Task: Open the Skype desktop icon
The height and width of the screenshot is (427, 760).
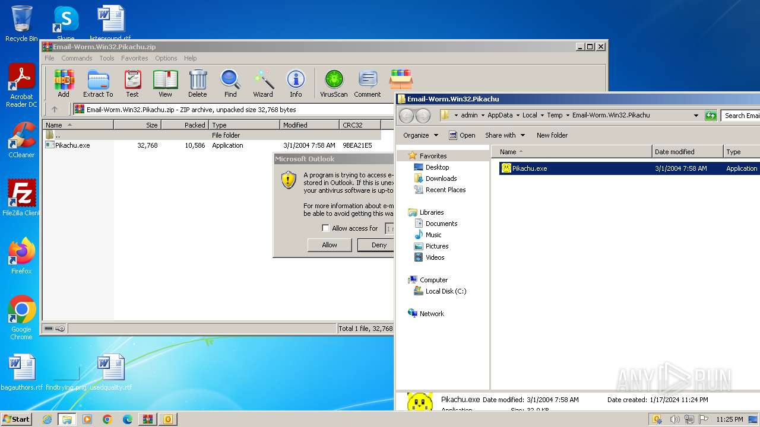Action: 66,23
